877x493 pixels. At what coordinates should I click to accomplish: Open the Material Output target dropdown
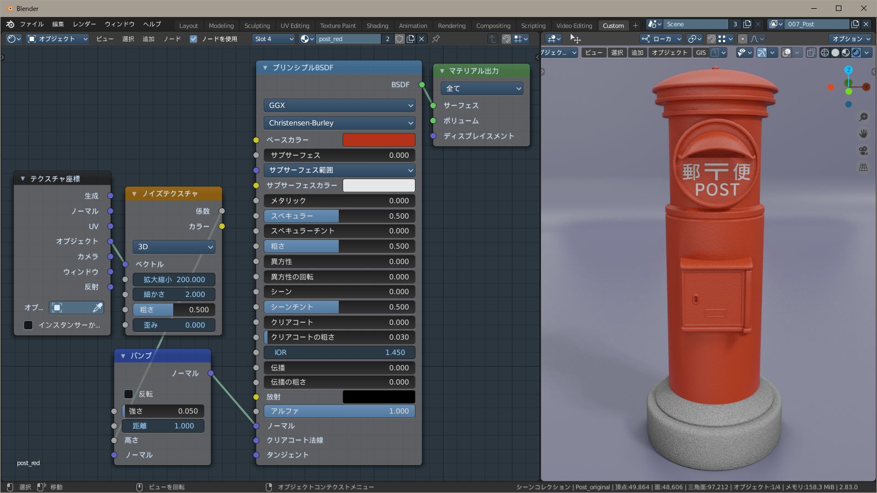click(482, 88)
